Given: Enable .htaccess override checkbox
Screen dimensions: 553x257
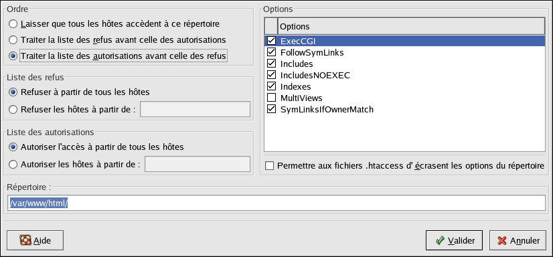Looking at the screenshot, I should tap(269, 166).
